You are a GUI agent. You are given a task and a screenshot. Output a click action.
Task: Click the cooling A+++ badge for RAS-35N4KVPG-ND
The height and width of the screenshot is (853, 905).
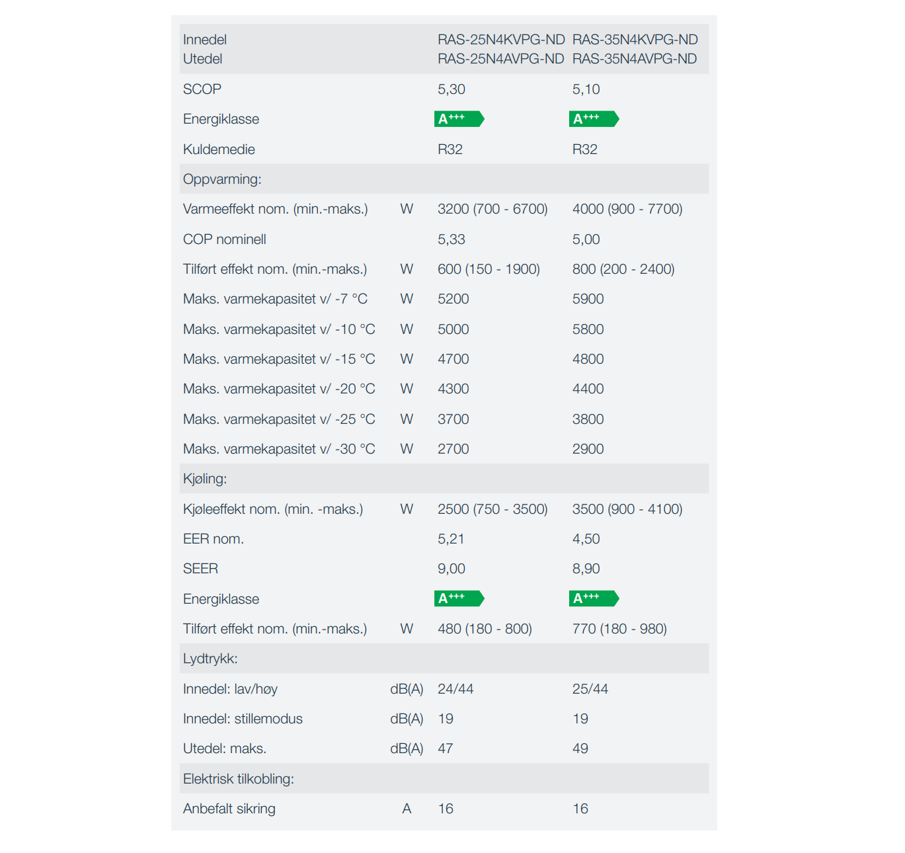[x=594, y=598]
